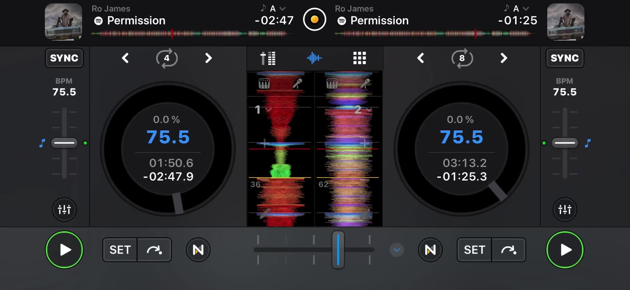Open the mixer and tempo view tab
This screenshot has height=290, width=630.
(x=268, y=58)
